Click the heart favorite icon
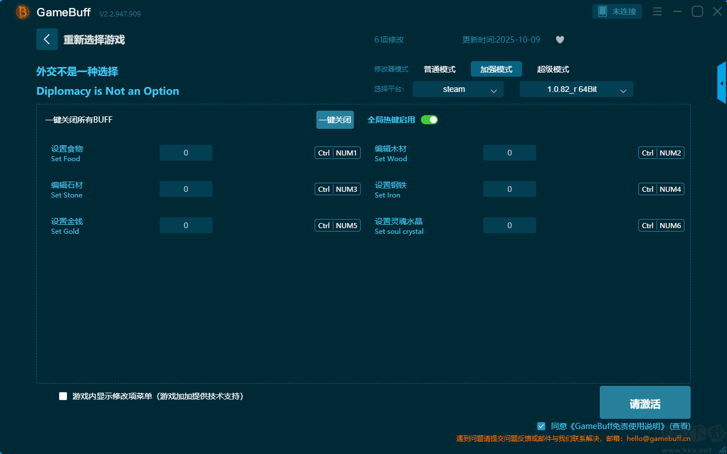727x454 pixels. (559, 40)
